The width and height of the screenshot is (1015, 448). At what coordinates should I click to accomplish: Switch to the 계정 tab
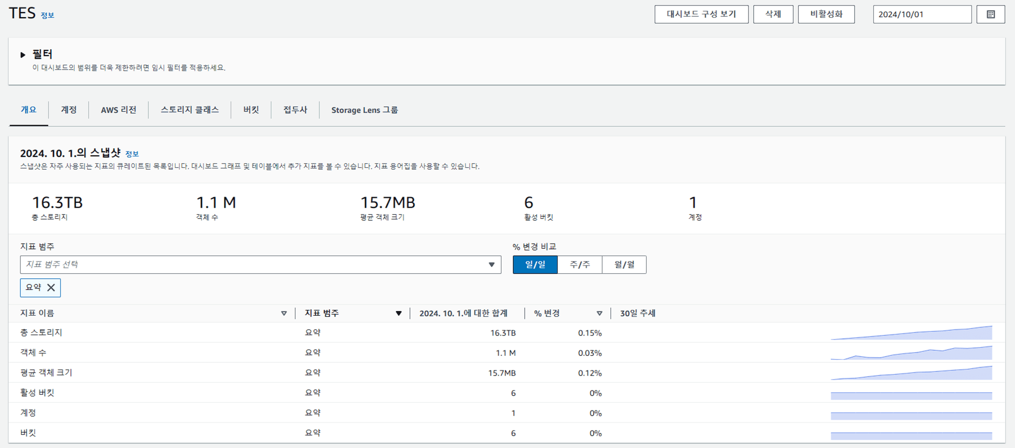point(69,110)
